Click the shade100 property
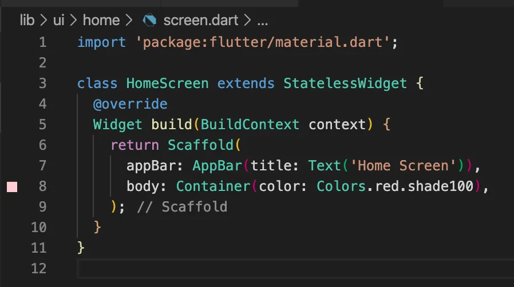 [x=444, y=186]
